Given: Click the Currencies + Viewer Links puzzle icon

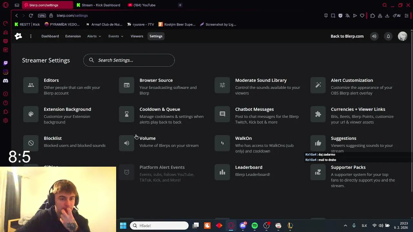Looking at the screenshot, I should [318, 114].
